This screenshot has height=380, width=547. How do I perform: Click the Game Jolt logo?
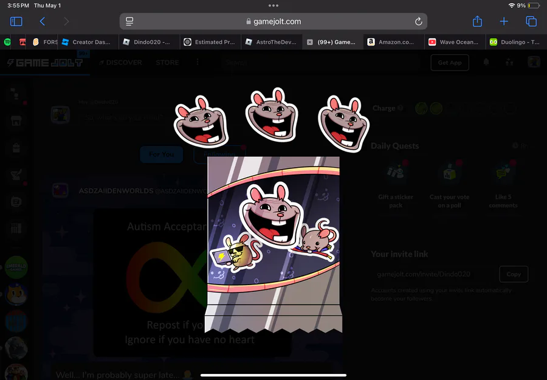pyautogui.click(x=45, y=63)
